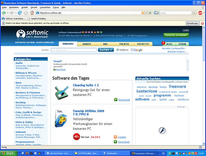Click the popup-blocked icon in status bar
Image resolution: width=206 pixels, height=156 pixels.
point(200,147)
